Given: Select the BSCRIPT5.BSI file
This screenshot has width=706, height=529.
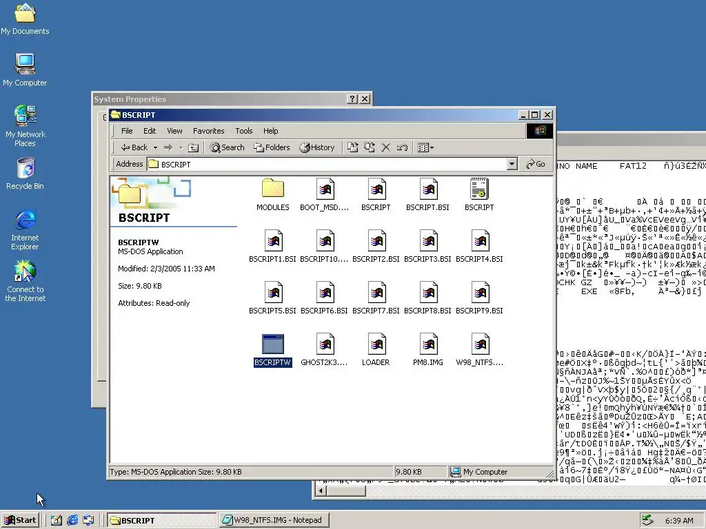Looking at the screenshot, I should [273, 298].
